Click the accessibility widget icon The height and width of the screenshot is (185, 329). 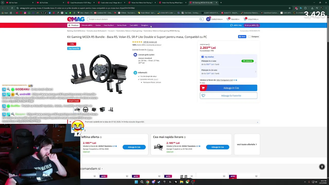(322, 167)
